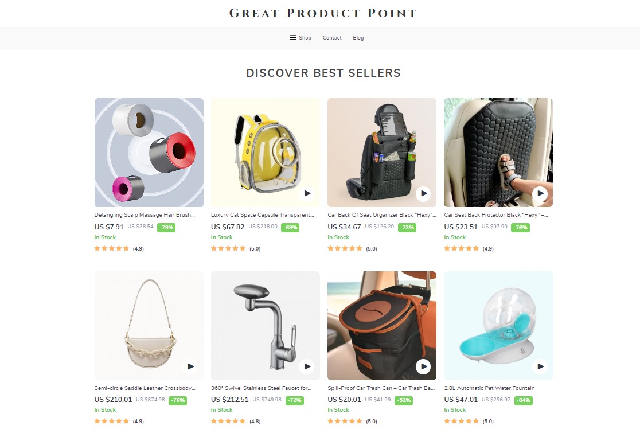Play video on Semi-circle Saddle Crossbody bag
This screenshot has width=640, height=437.
[x=190, y=366]
